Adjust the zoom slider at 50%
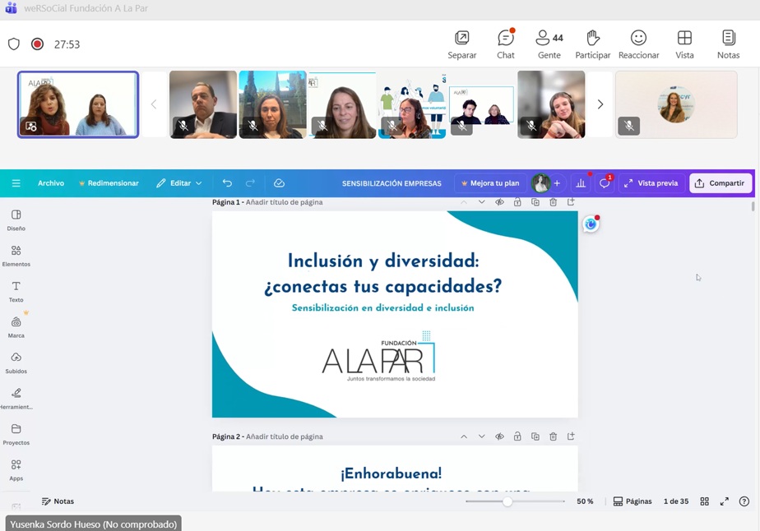760x531 pixels. (507, 501)
